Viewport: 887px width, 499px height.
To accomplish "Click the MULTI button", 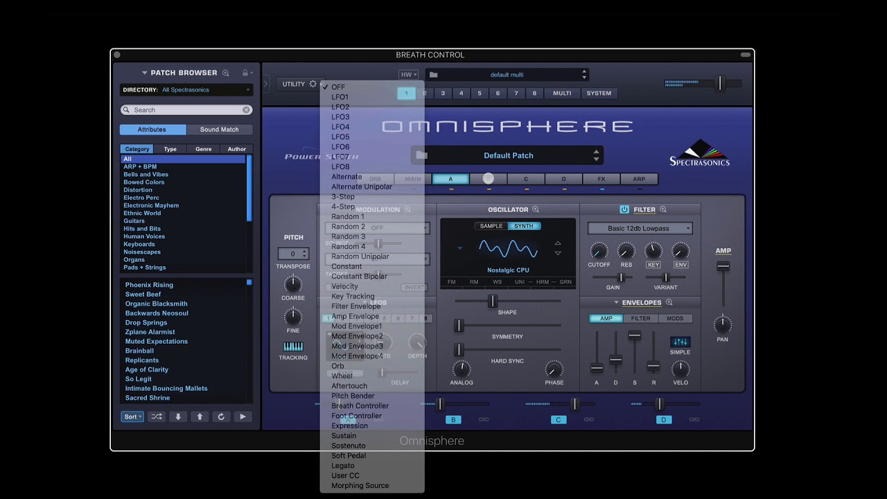I will [x=562, y=93].
